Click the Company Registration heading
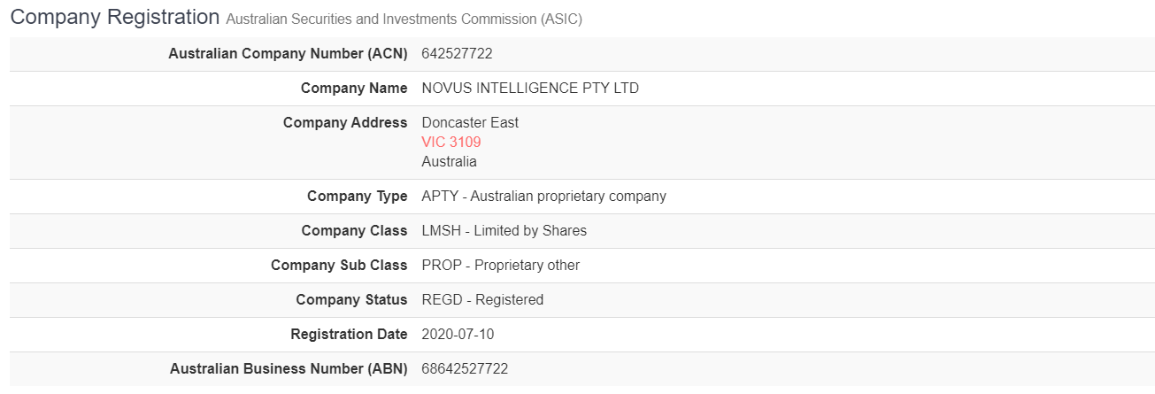This screenshot has height=394, width=1155. [x=114, y=17]
